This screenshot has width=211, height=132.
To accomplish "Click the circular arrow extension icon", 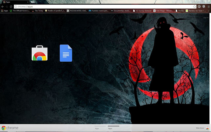I will coord(199,7).
